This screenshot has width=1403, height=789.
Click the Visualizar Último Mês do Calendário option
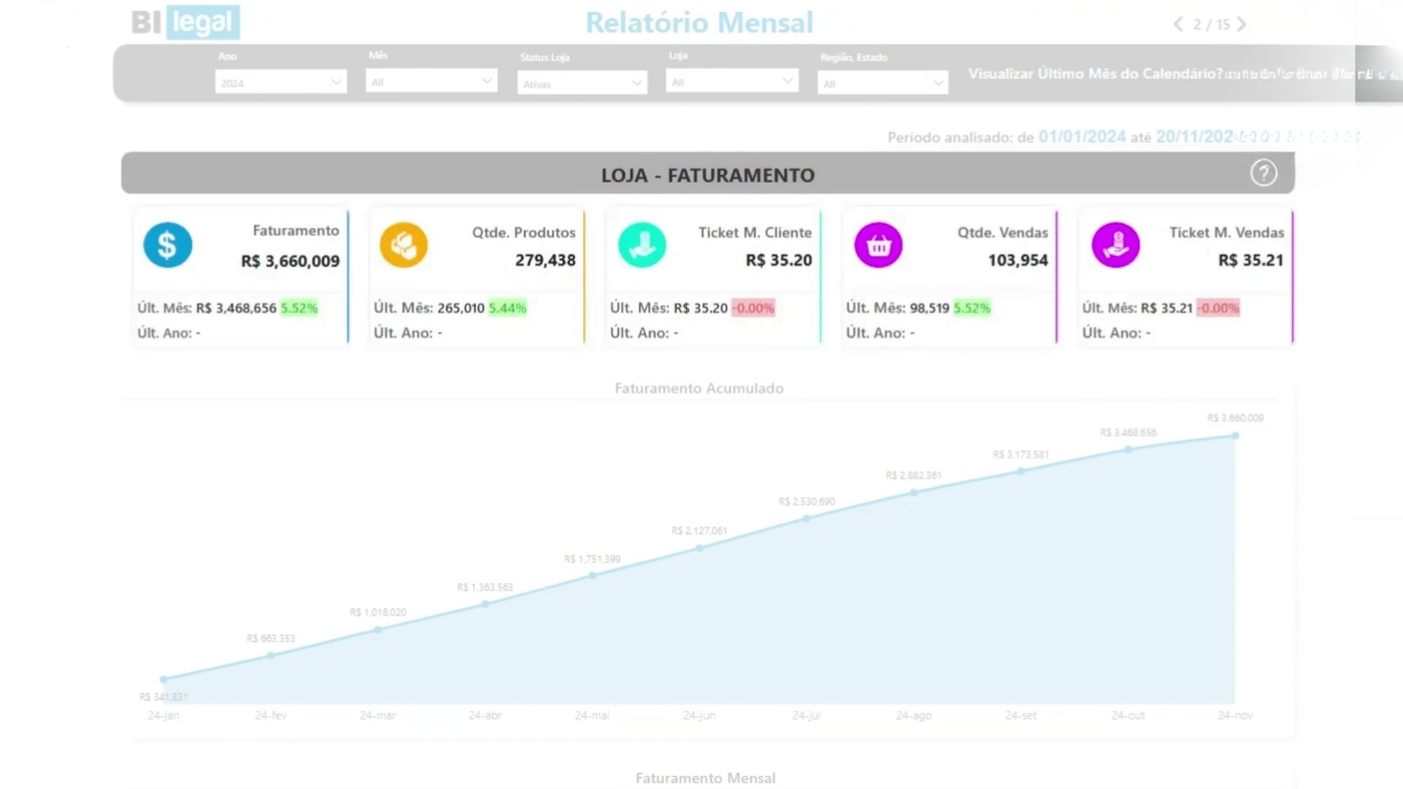1095,74
